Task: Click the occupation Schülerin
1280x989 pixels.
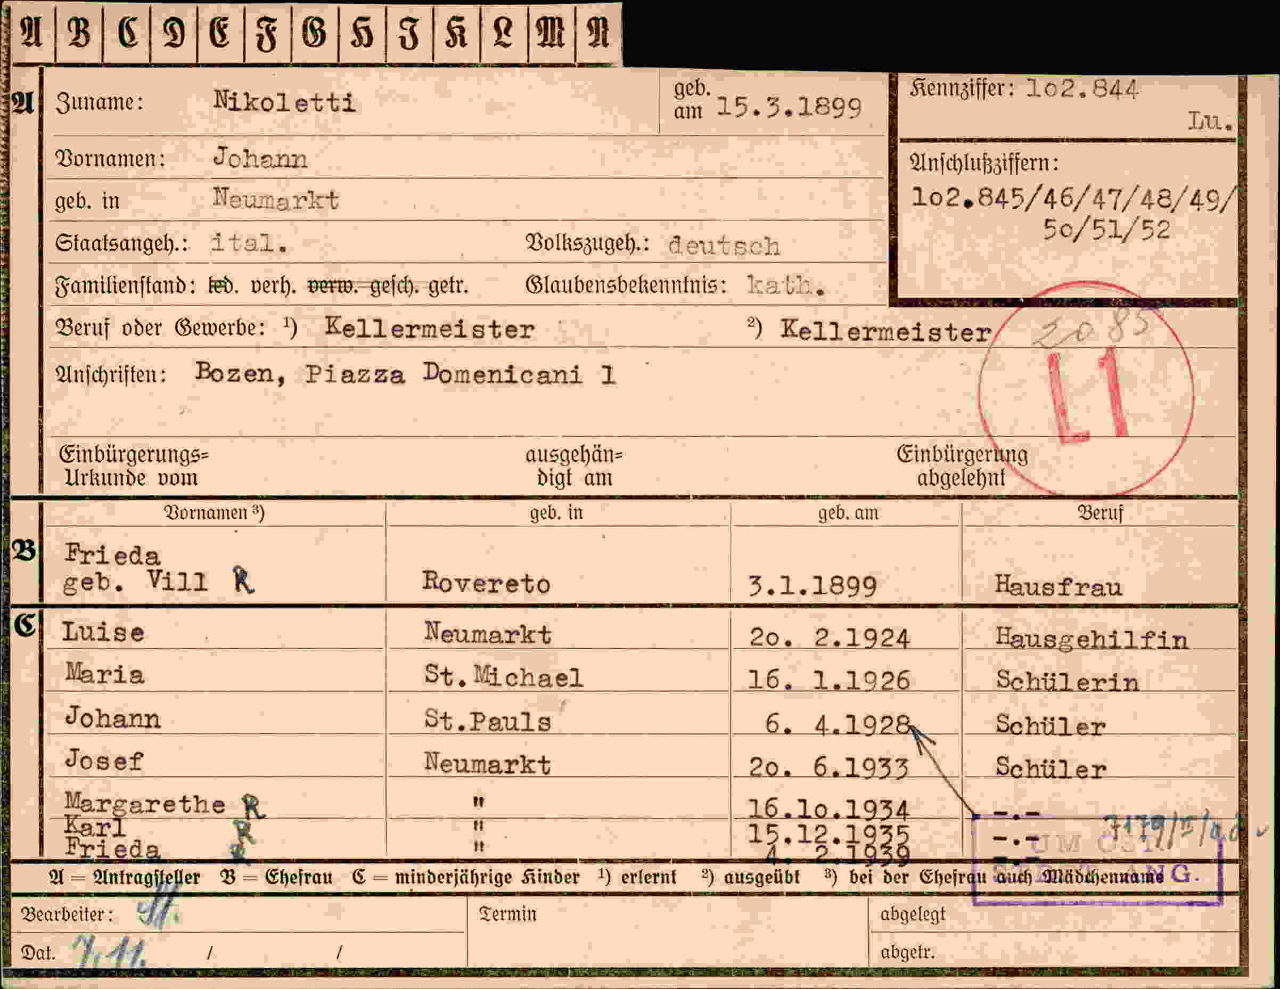Action: pyautogui.click(x=1067, y=681)
